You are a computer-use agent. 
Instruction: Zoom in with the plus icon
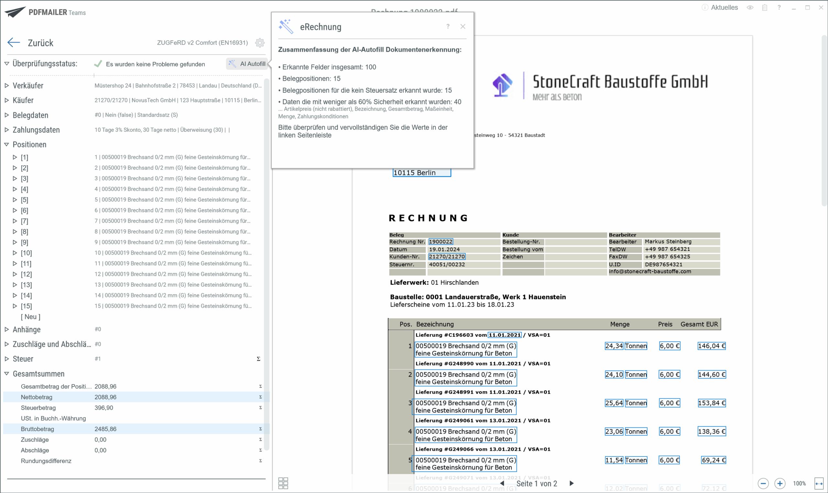tap(780, 483)
